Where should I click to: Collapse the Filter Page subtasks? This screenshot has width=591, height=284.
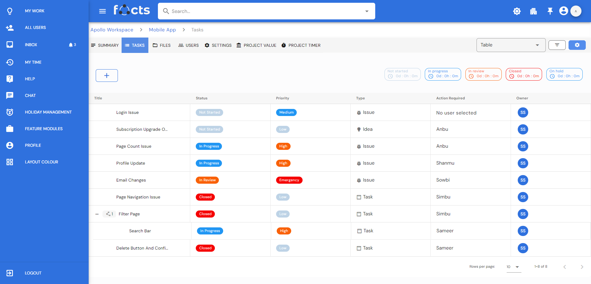(97, 214)
